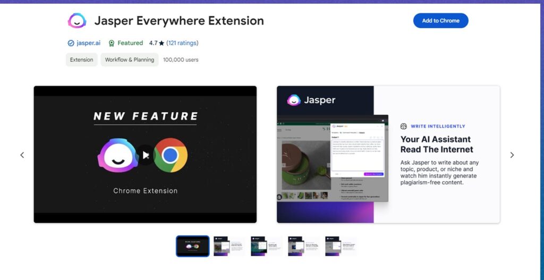Select the fifth carousel thumbnail
544x280 pixels.
click(341, 246)
